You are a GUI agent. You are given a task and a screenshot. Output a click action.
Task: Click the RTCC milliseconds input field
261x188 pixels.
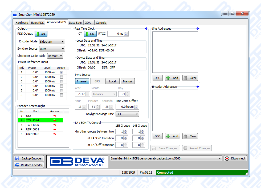coord(116,34)
